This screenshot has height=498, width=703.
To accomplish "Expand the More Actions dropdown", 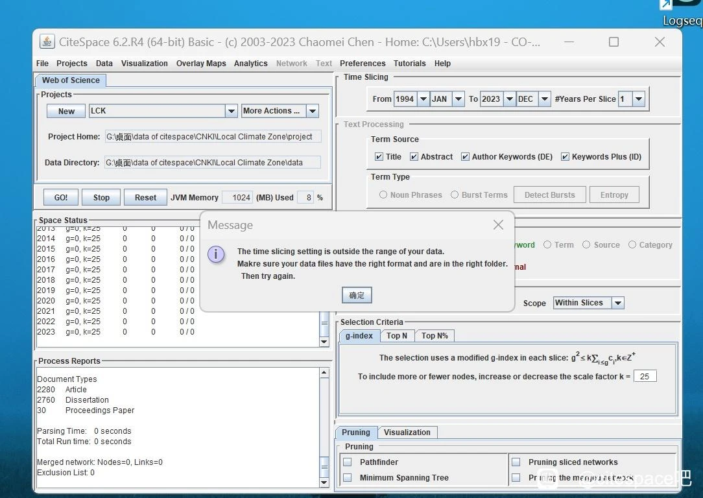I will (313, 111).
